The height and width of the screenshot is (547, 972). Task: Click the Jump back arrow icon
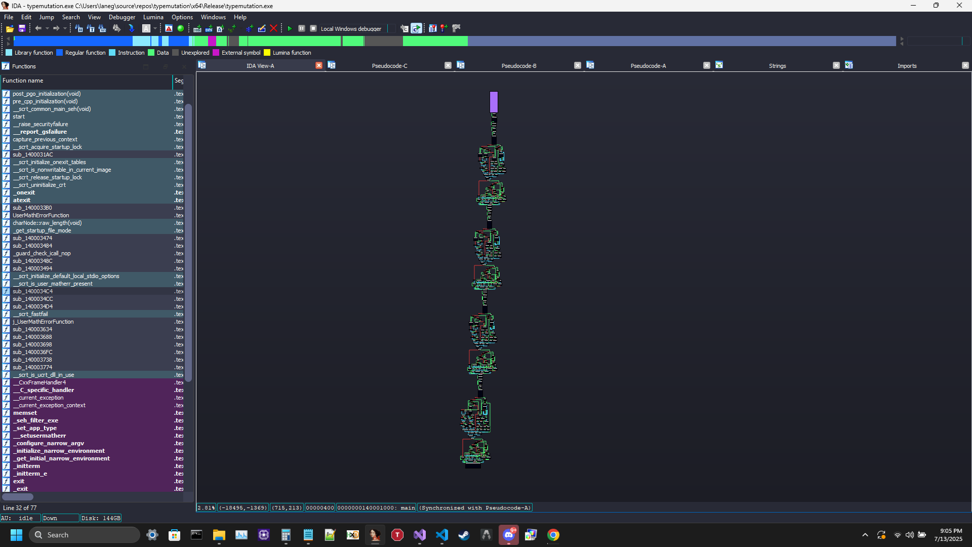tap(38, 29)
